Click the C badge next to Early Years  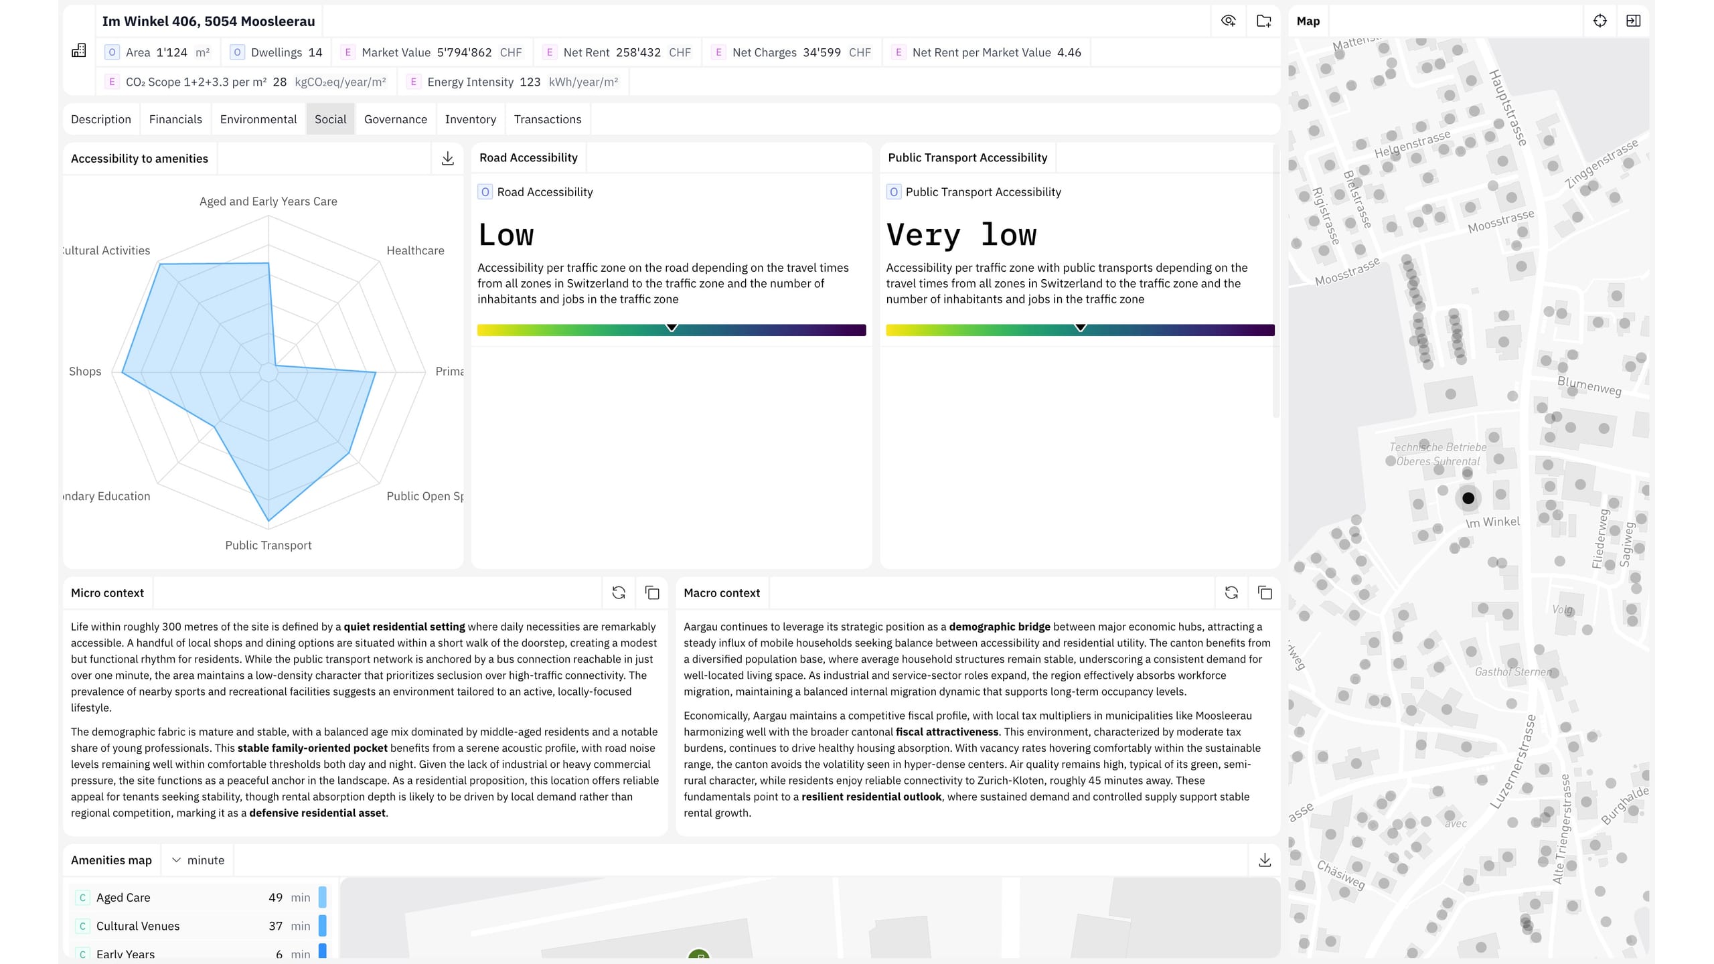point(82,954)
